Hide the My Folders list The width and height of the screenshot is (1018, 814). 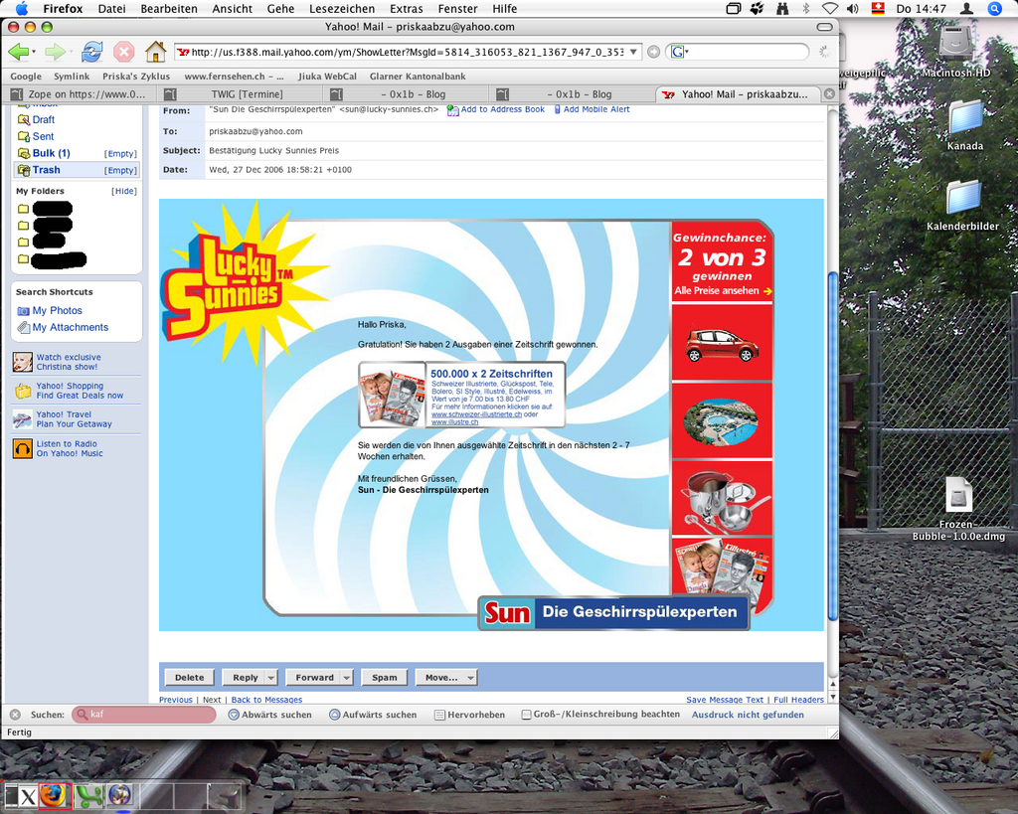pyautogui.click(x=124, y=191)
